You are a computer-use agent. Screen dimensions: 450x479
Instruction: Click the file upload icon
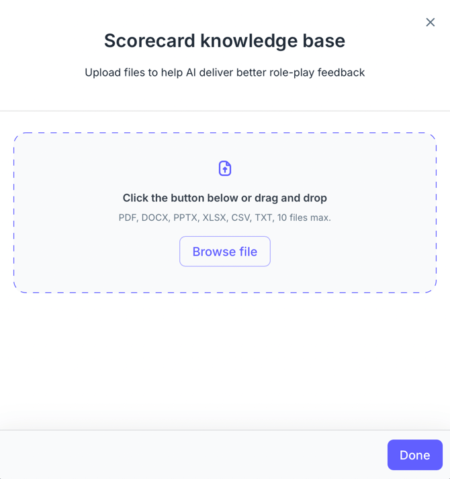tap(225, 168)
